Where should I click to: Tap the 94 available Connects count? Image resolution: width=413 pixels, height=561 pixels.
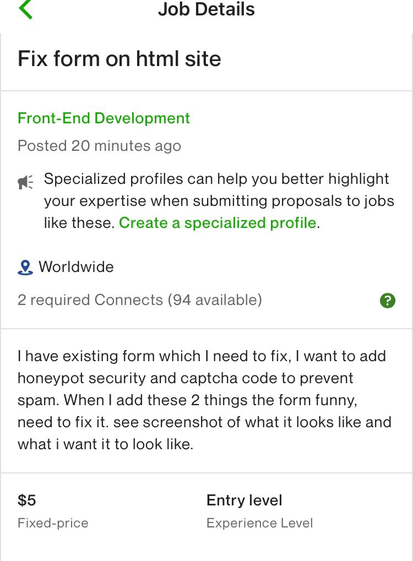[x=215, y=300]
